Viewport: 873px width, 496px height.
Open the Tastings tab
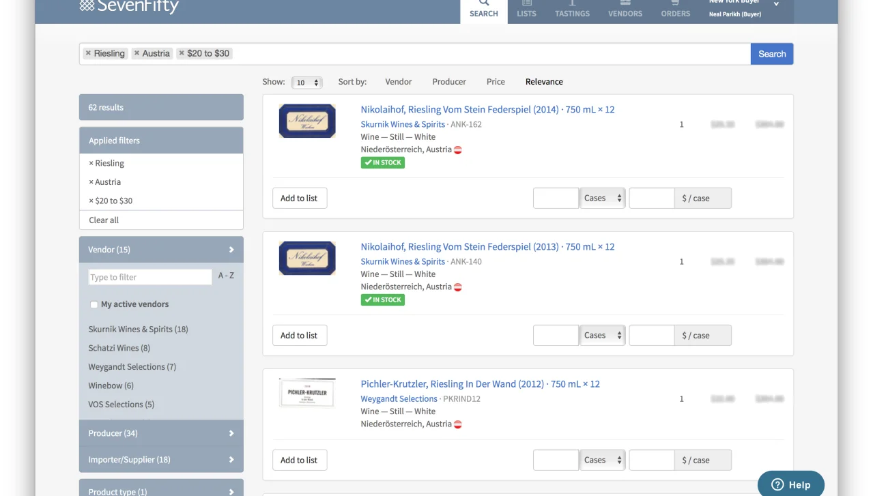tap(572, 10)
